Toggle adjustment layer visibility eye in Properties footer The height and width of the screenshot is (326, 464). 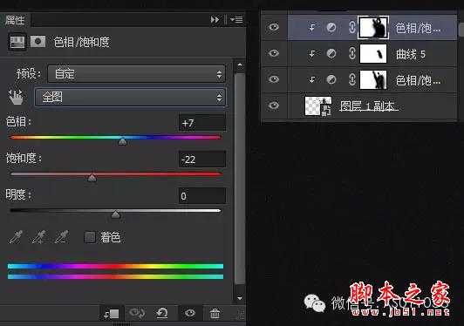click(x=189, y=313)
